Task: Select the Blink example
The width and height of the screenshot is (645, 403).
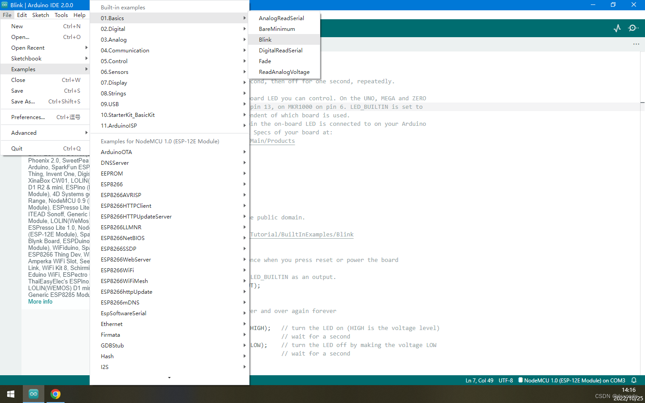Action: [x=265, y=39]
